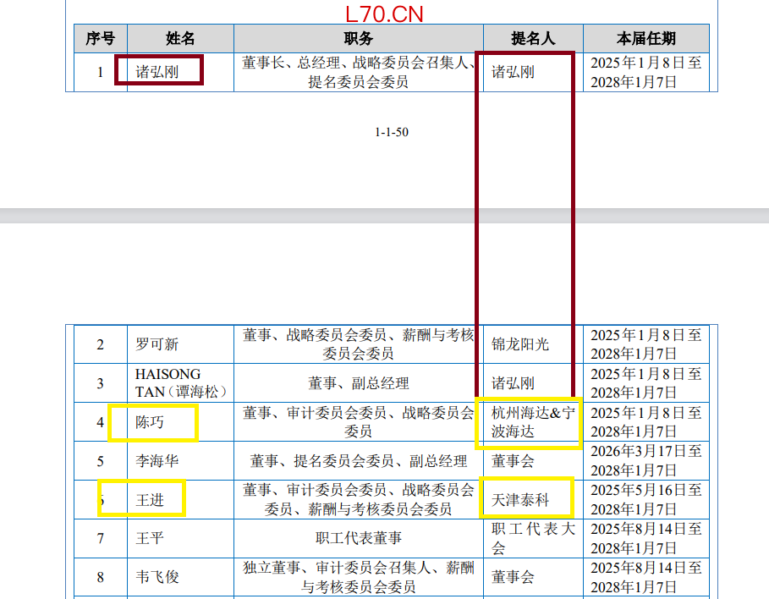
Task: Select the 职务 column header
Action: click(356, 37)
